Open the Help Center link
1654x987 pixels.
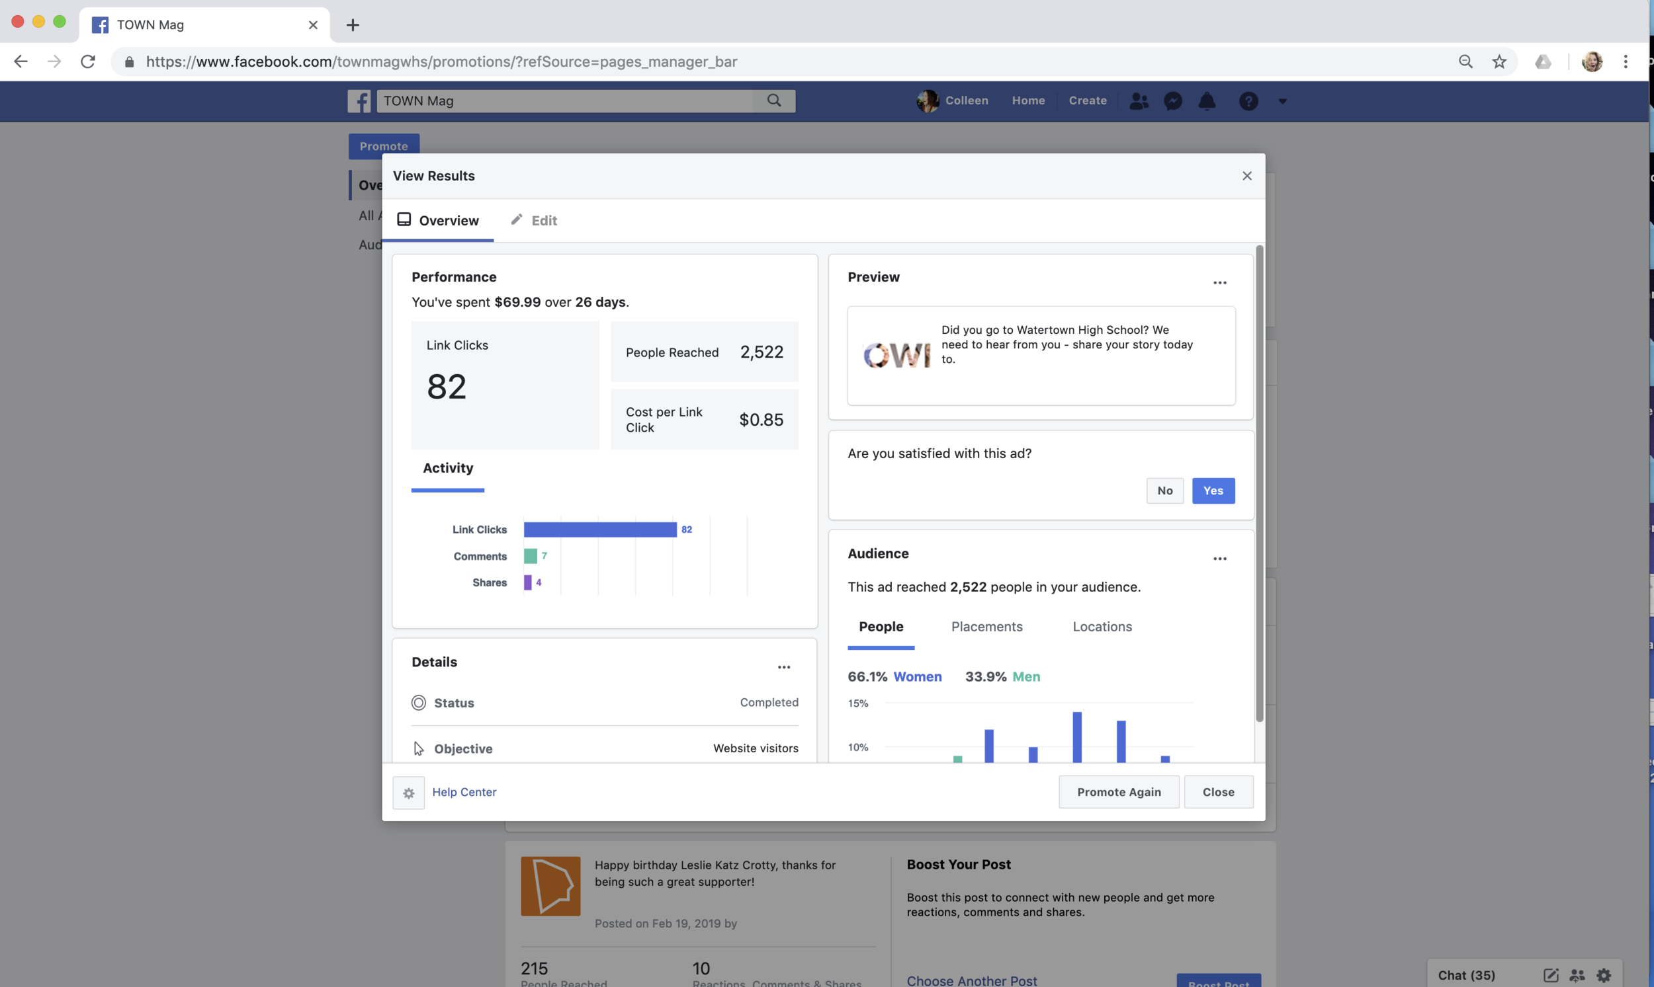tap(464, 792)
